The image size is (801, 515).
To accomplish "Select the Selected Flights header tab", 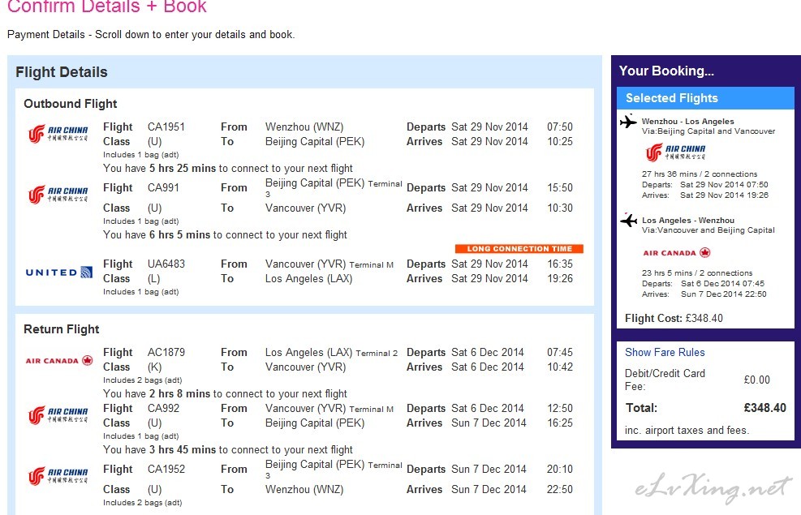I will (705, 98).
